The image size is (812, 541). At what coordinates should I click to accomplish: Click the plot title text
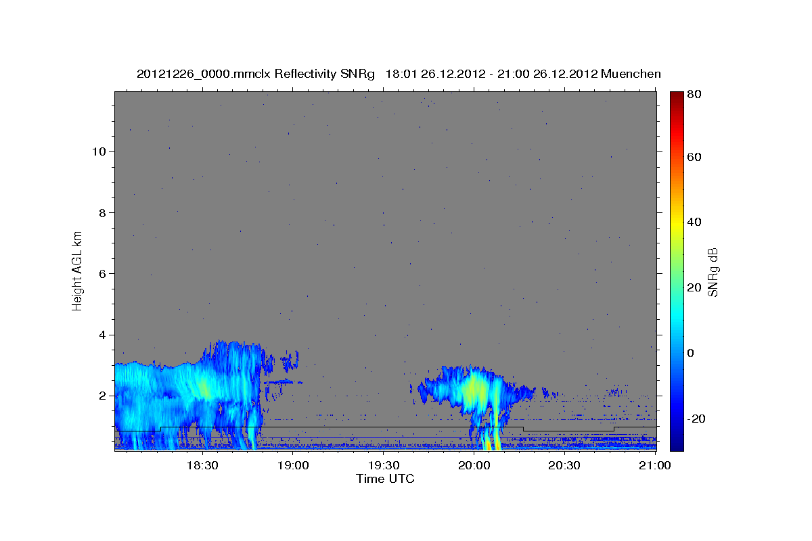tap(399, 74)
